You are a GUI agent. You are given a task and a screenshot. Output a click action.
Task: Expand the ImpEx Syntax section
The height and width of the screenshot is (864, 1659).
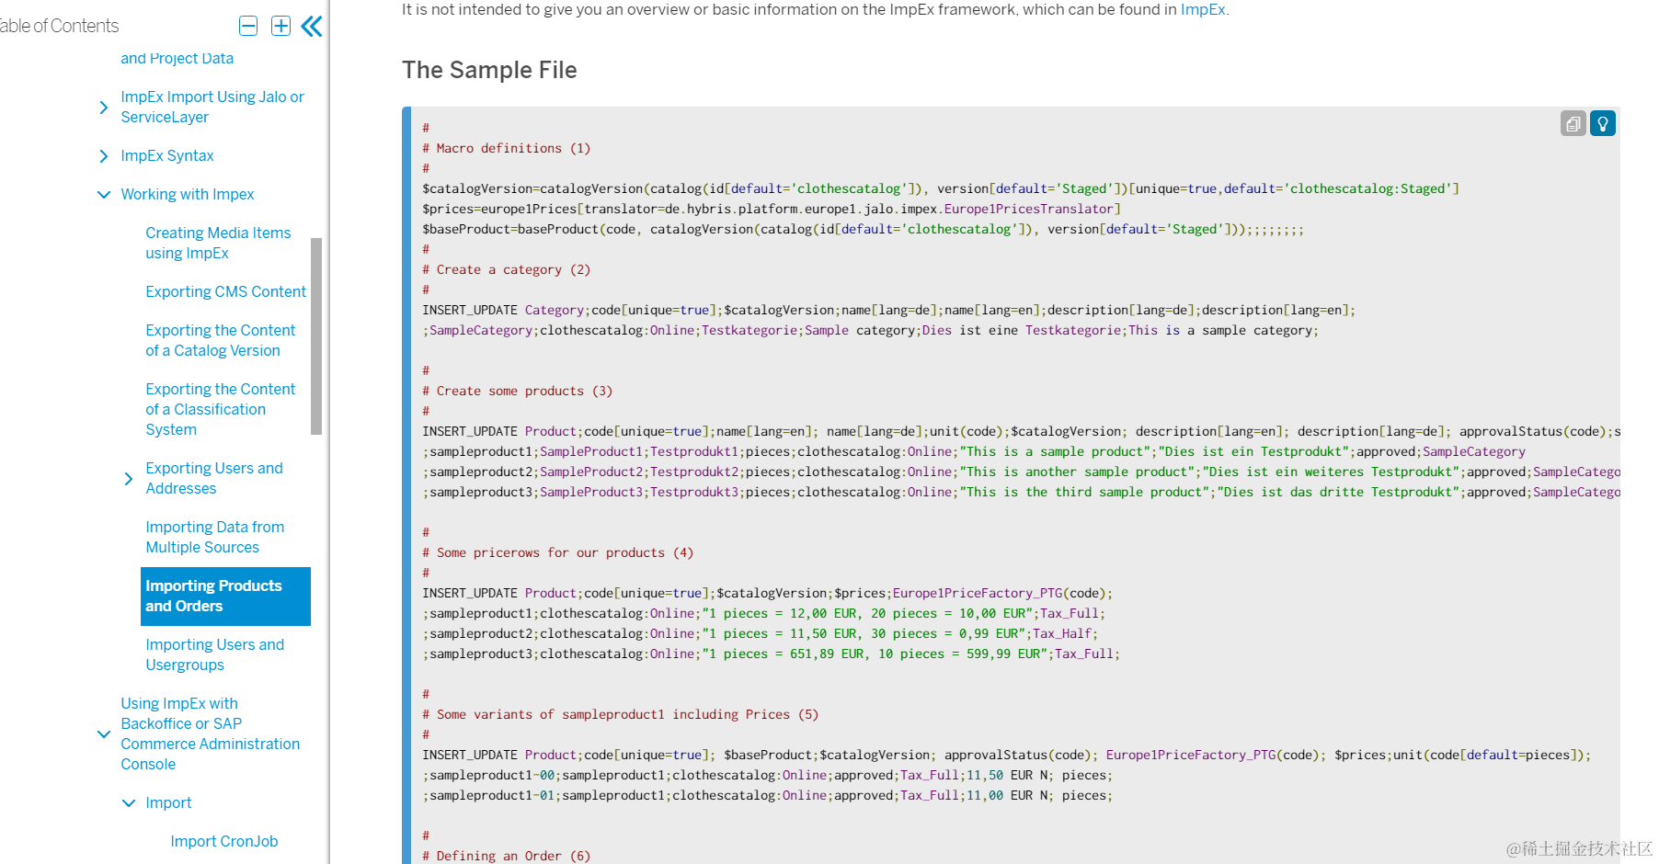104,156
